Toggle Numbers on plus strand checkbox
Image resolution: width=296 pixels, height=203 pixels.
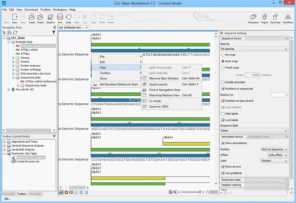pos(223,101)
